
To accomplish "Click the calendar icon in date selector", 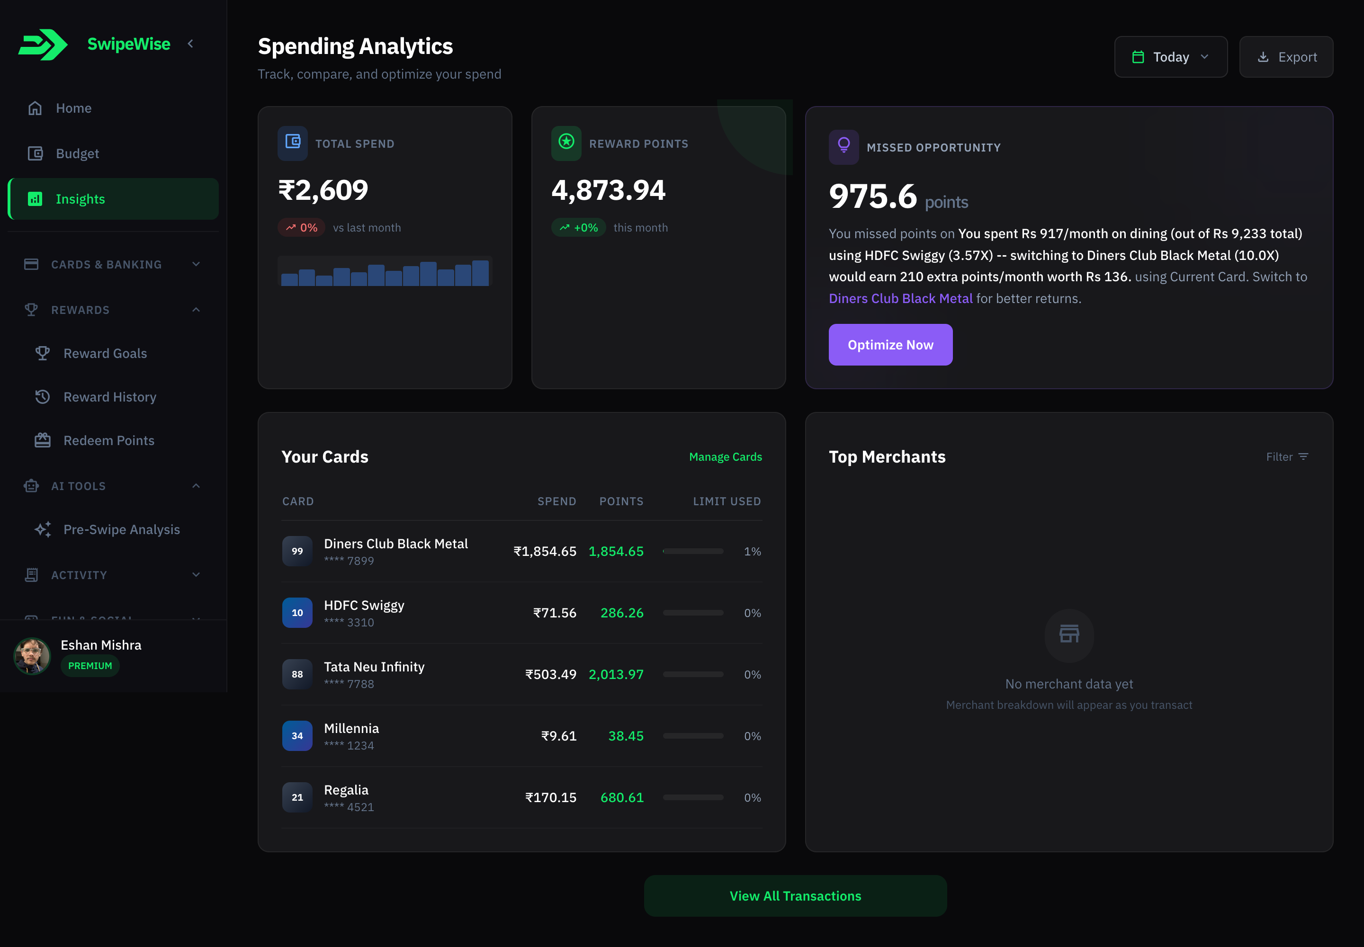I will (x=1138, y=57).
